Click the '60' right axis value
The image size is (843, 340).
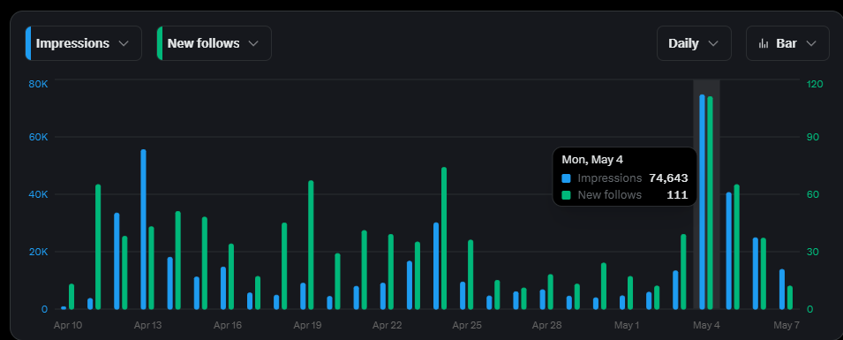813,194
